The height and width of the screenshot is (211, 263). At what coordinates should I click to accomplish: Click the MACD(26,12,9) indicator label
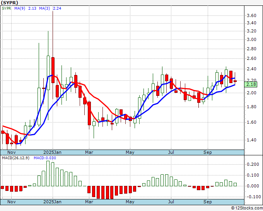[16, 158]
